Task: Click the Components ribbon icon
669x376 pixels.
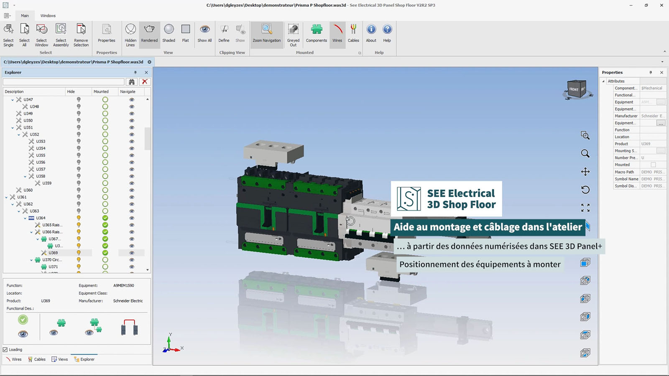Action: coord(317,33)
